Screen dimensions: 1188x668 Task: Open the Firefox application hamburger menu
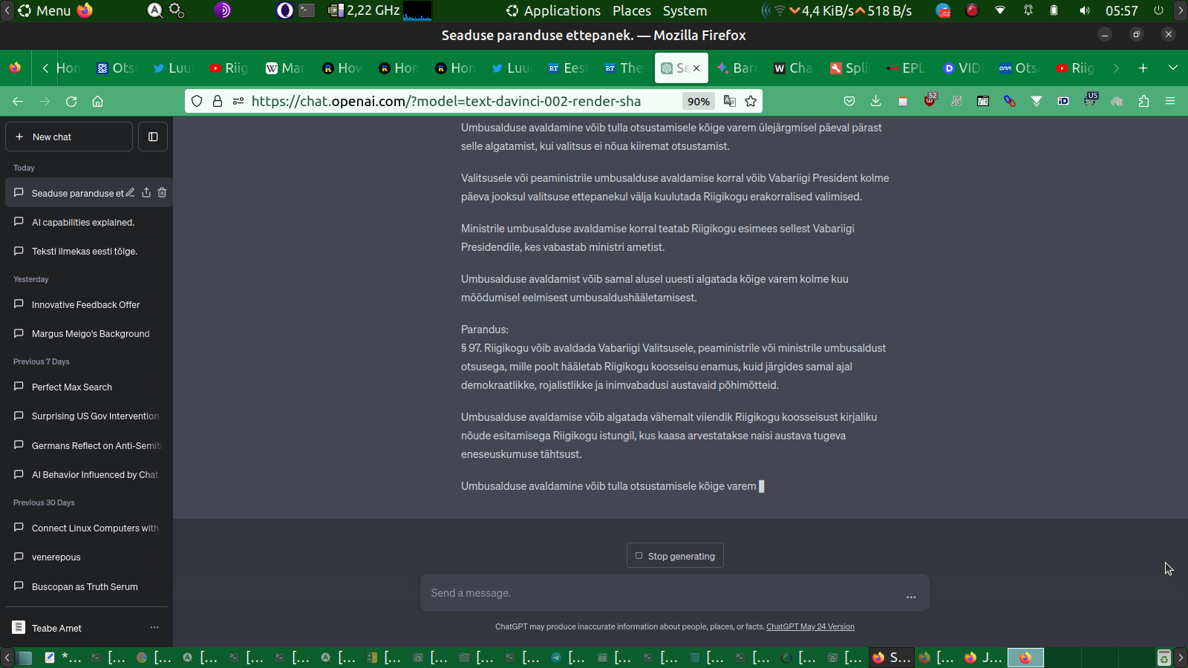click(1170, 102)
